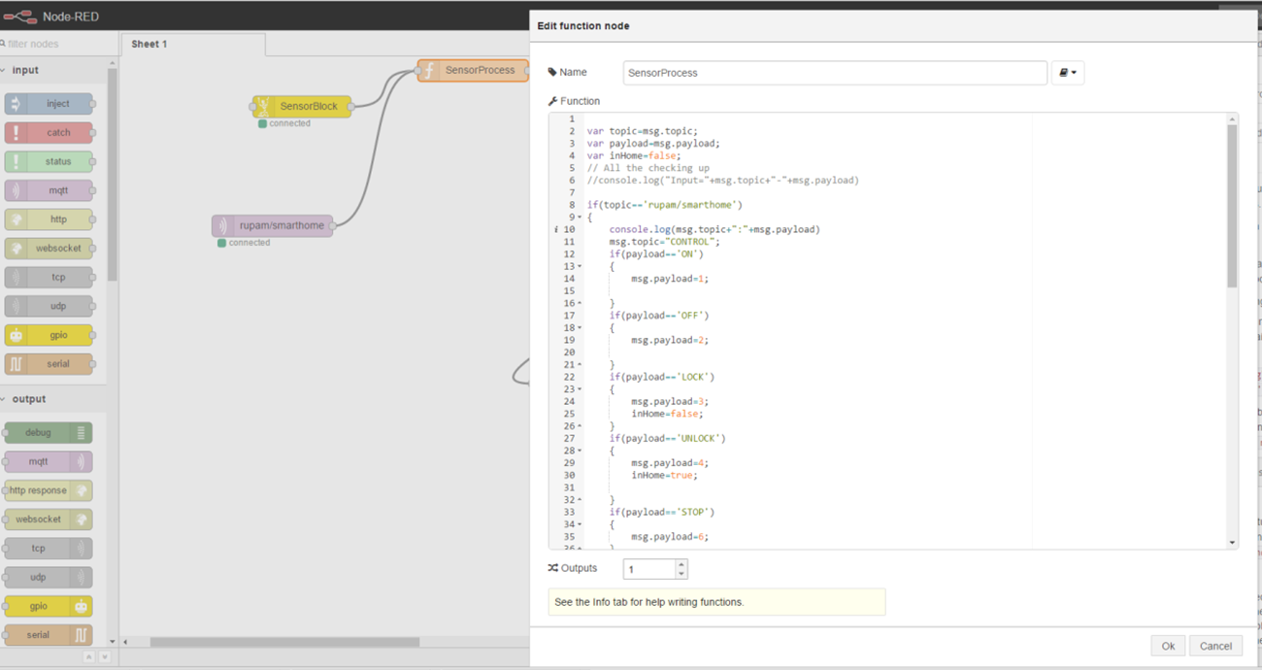This screenshot has width=1262, height=670.
Task: Pick the mqtt output node from the palette
Action: coord(49,461)
